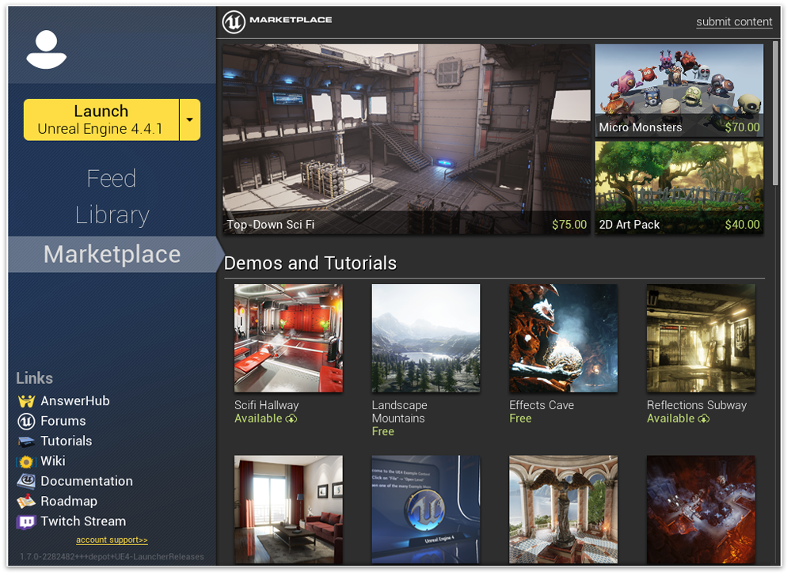795x576 pixels.
Task: Click the Tutorials graduation cap icon
Action: [27, 441]
